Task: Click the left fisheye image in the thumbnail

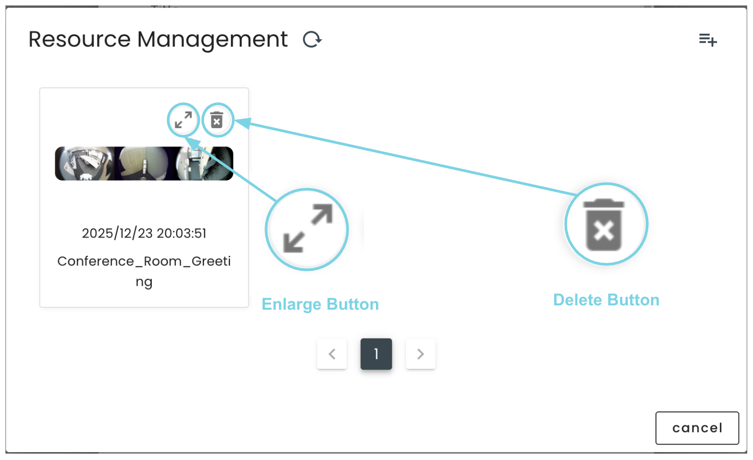Action: click(85, 164)
